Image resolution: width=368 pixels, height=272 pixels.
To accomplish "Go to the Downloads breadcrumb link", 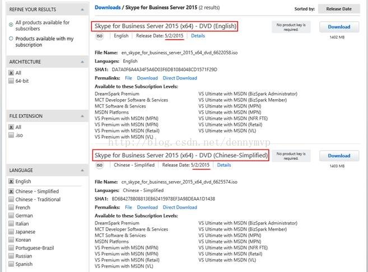I will tap(108, 7).
